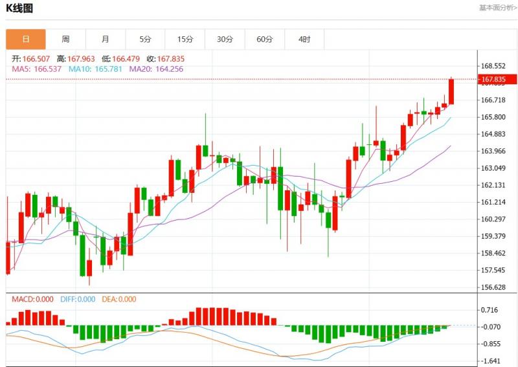518x367 pixels.
Task: Switch to the 5分 interval tab
Action: pyautogui.click(x=145, y=39)
